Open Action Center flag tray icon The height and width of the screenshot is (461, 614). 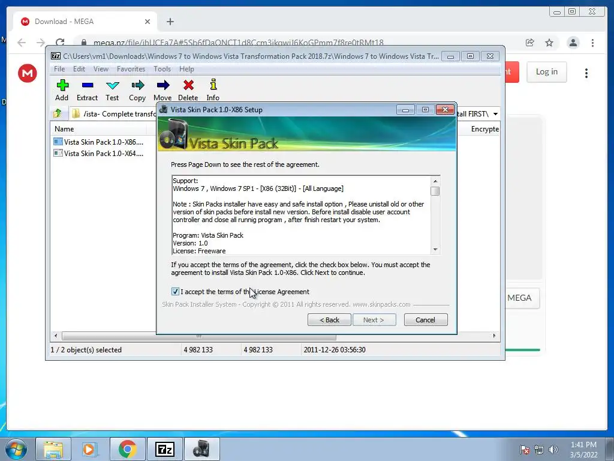[525, 450]
